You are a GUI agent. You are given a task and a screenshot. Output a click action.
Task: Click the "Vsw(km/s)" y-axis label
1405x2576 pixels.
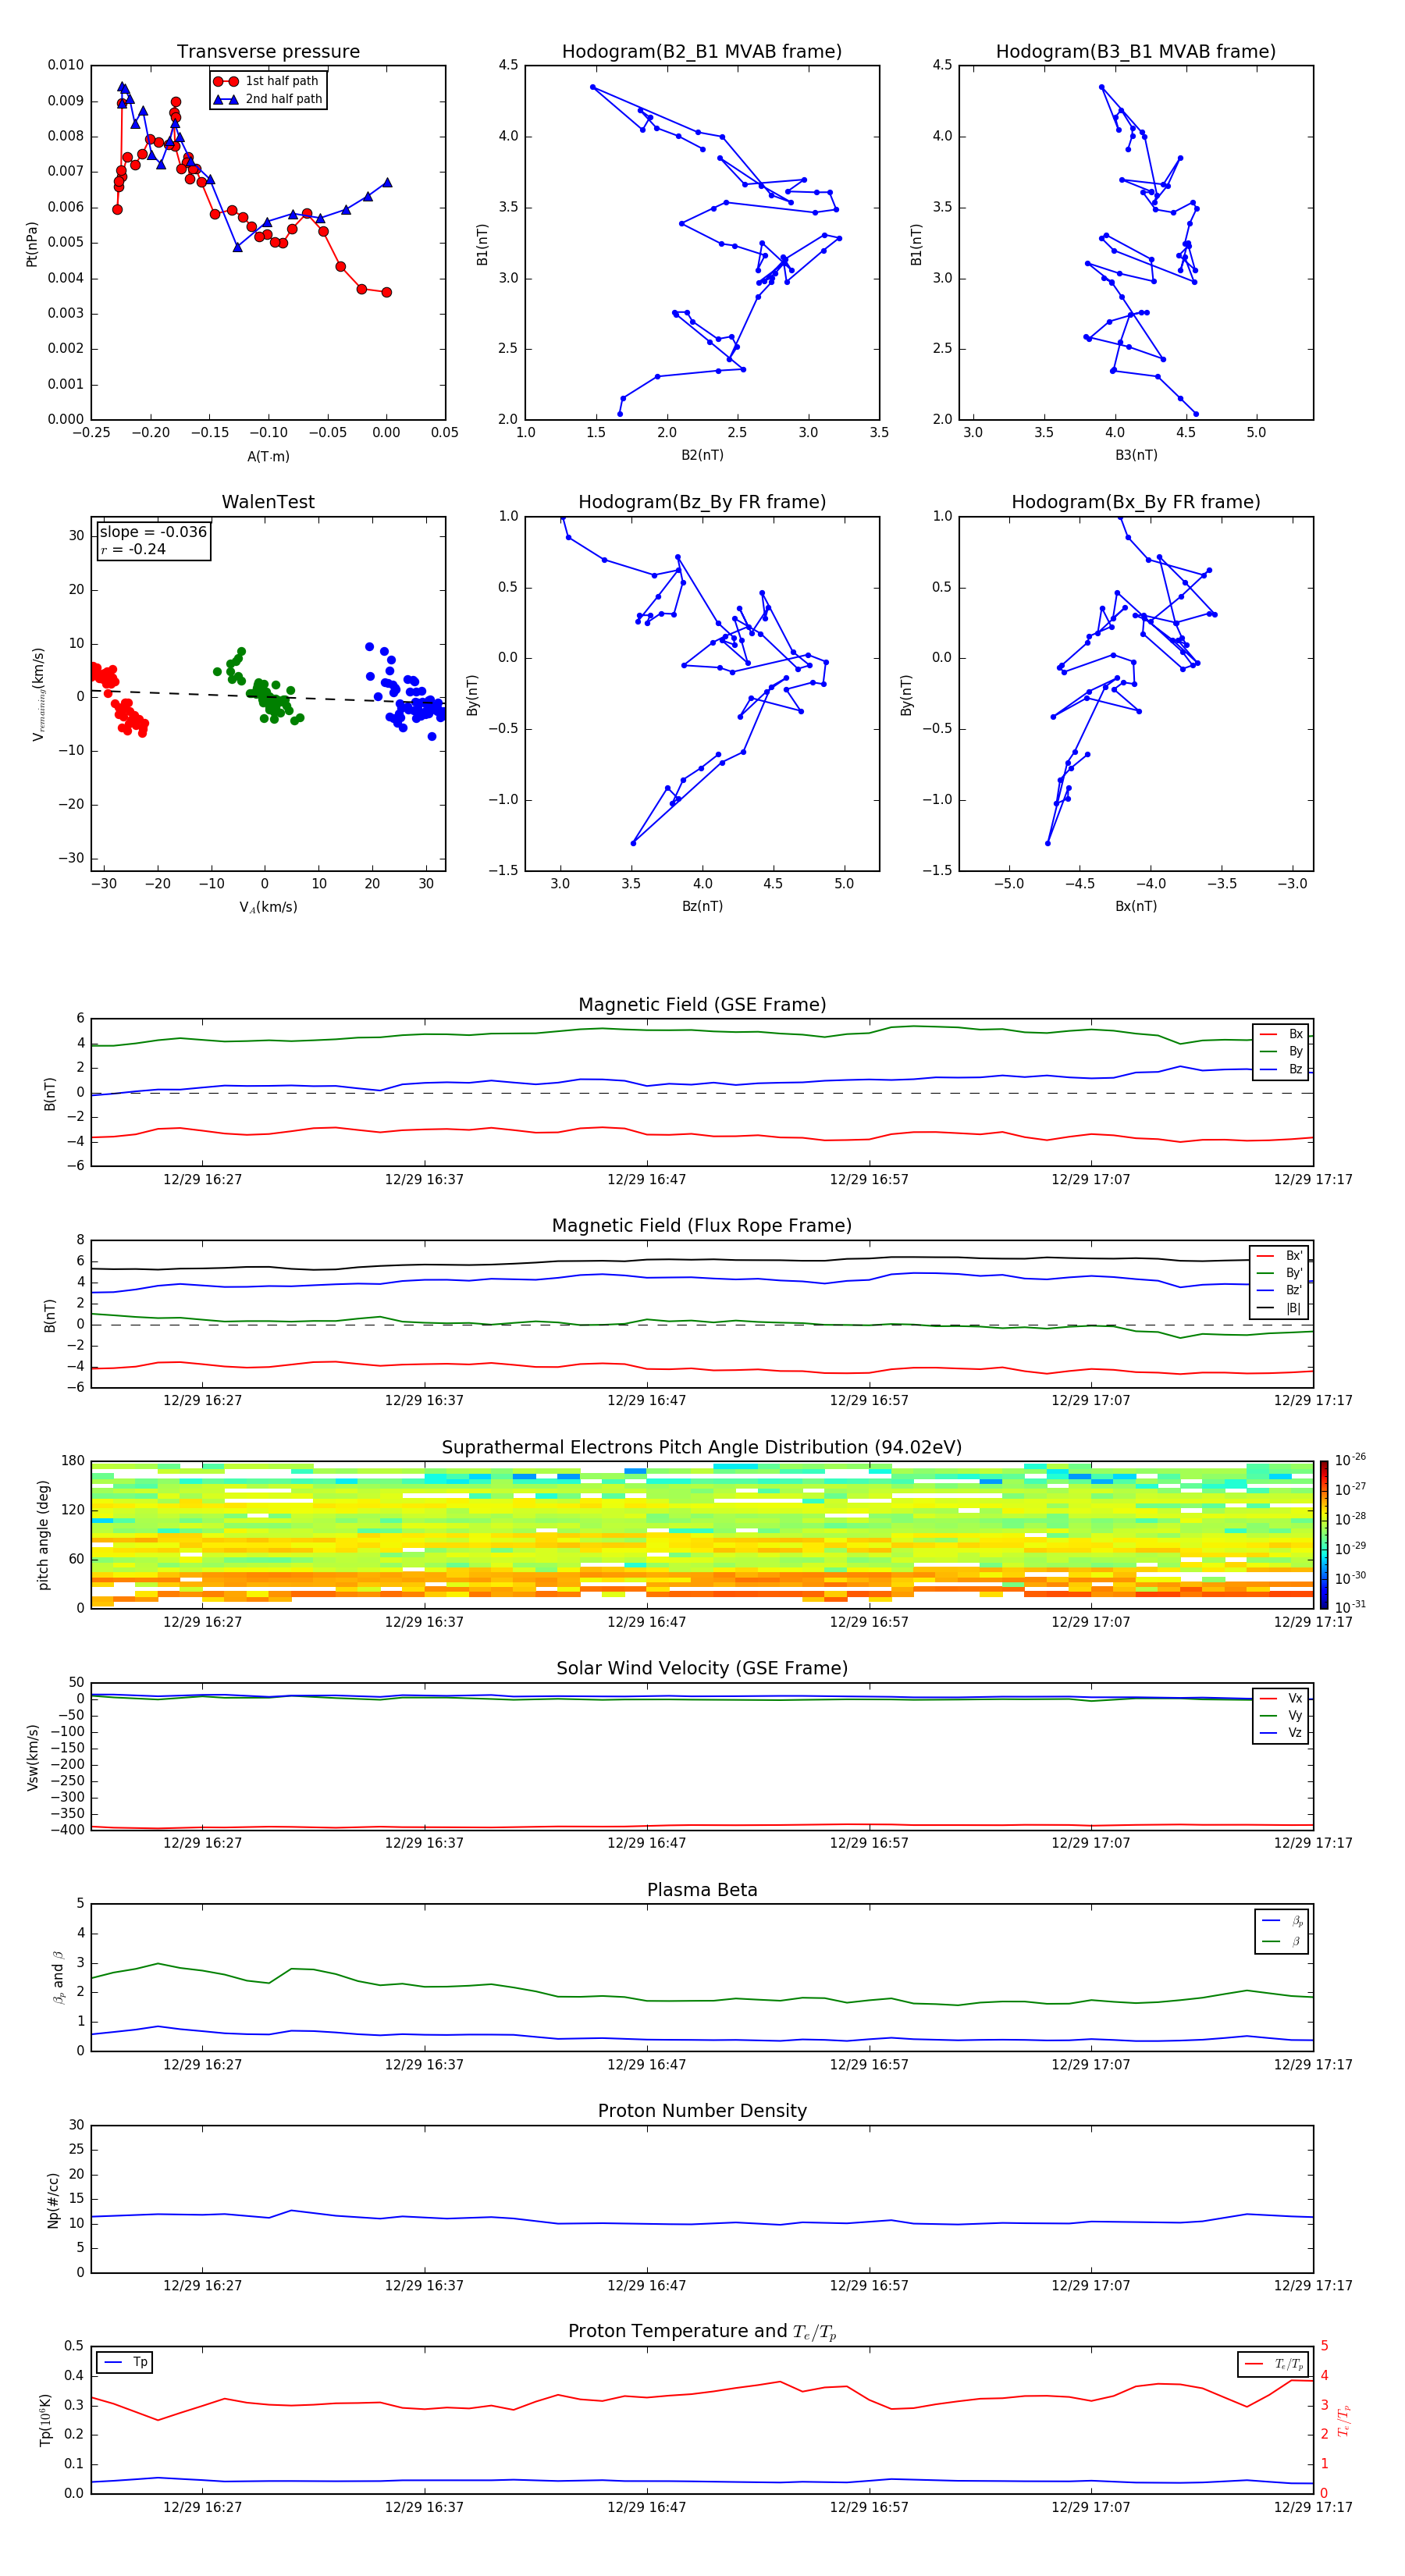(33, 1757)
